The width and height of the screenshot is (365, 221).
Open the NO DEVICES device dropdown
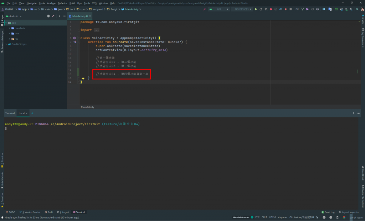click(242, 9)
